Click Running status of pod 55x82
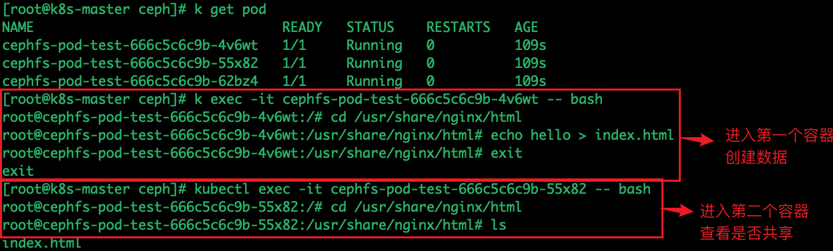This screenshot has width=833, height=251. tap(374, 63)
